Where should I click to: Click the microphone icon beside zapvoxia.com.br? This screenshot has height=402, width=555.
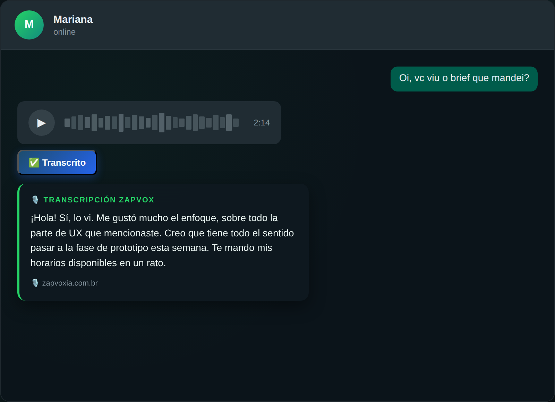[x=35, y=283]
